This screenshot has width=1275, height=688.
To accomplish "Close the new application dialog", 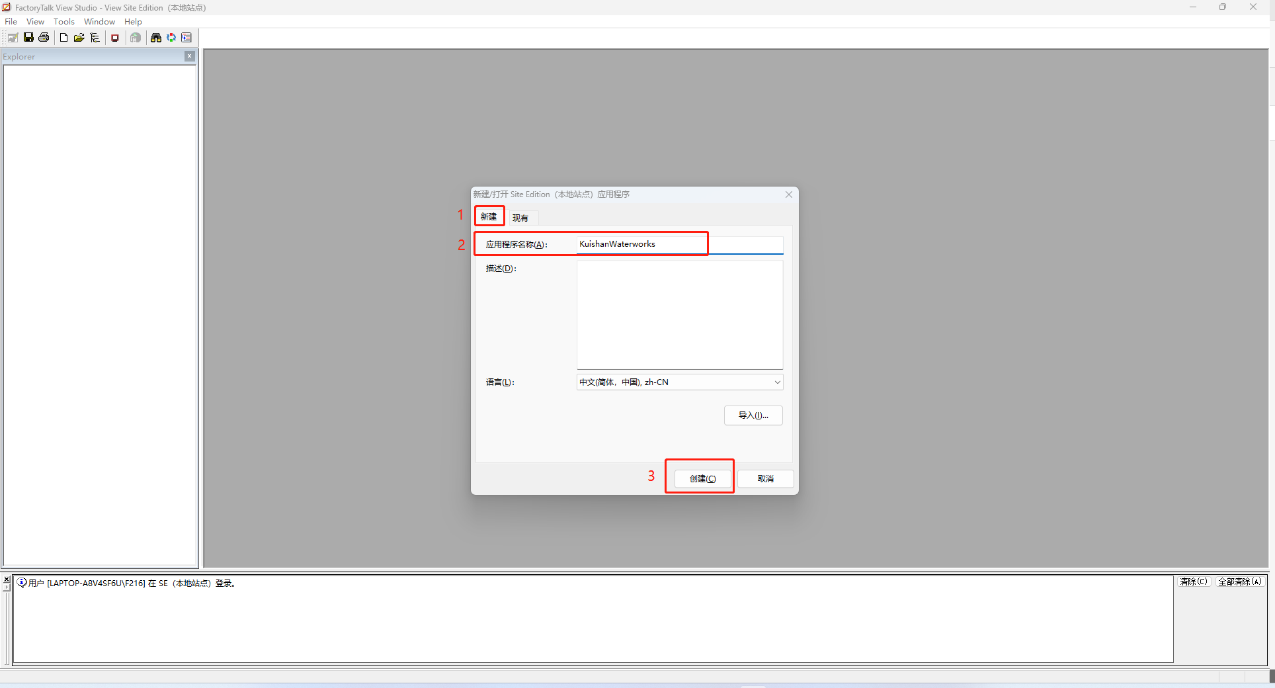I will pyautogui.click(x=789, y=194).
